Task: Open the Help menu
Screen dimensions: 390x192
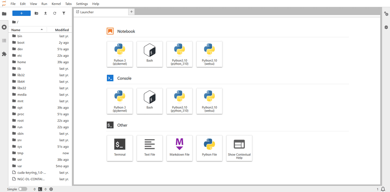Action: click(95, 4)
